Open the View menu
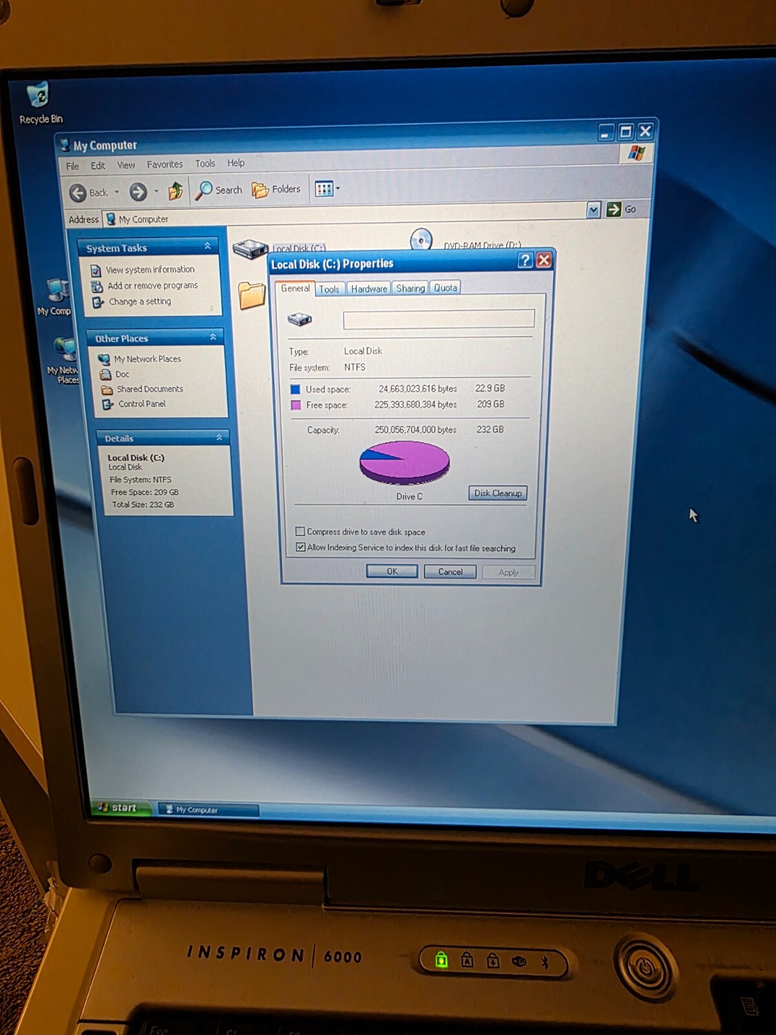The height and width of the screenshot is (1035, 776). (x=126, y=165)
